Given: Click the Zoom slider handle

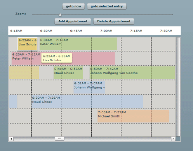Looking at the screenshot, I should coord(60,15).
